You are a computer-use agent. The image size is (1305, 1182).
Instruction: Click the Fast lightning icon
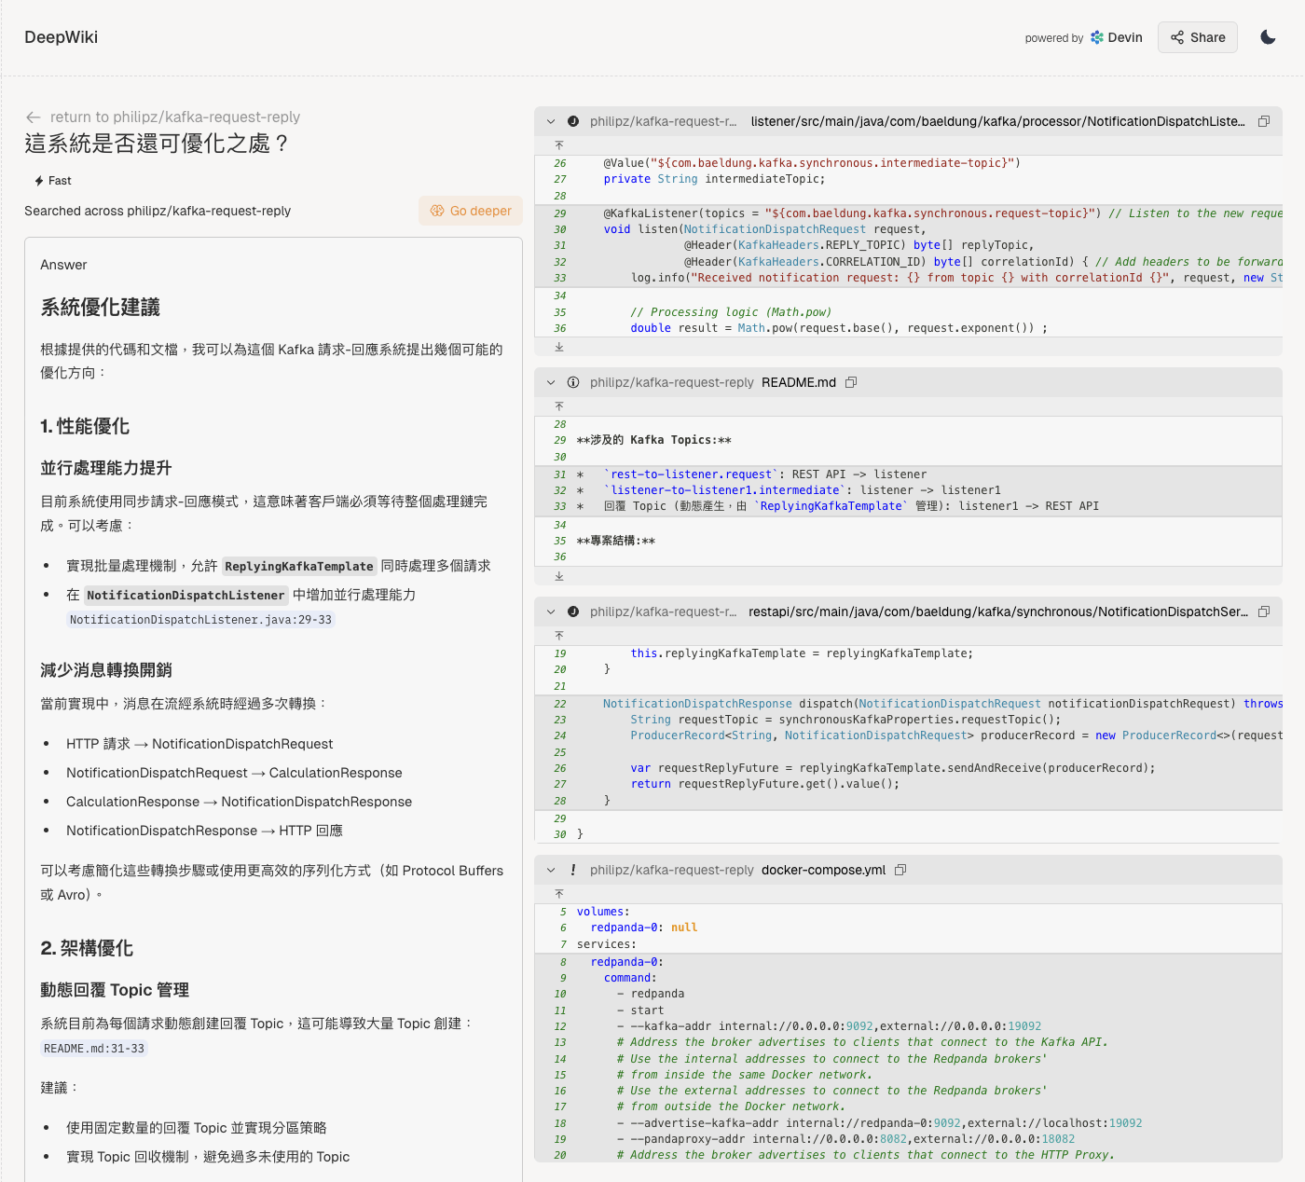coord(39,181)
